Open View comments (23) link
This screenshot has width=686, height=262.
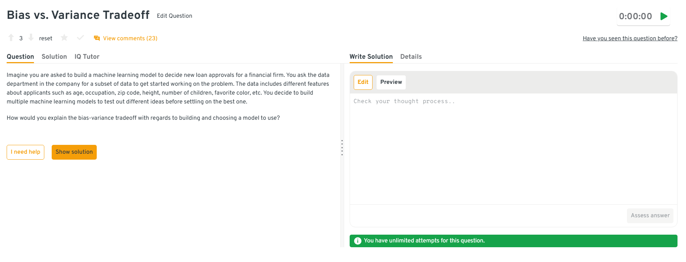click(130, 38)
